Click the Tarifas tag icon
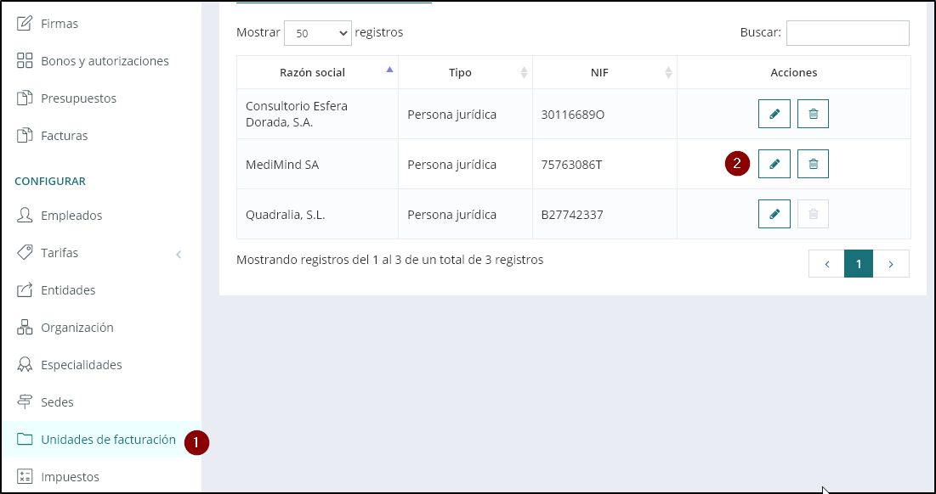Viewport: 936px width, 494px height. coord(25,253)
